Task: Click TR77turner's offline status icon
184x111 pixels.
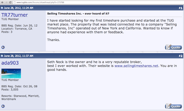Action: (x=3, y=47)
